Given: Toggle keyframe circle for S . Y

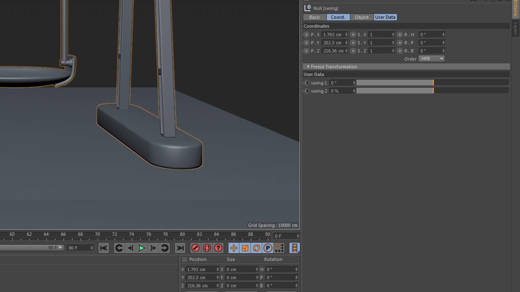Looking at the screenshot, I should 353,43.
